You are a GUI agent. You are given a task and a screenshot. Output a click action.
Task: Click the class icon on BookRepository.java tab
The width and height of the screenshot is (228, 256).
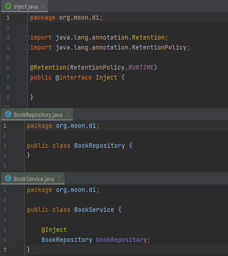8,114
